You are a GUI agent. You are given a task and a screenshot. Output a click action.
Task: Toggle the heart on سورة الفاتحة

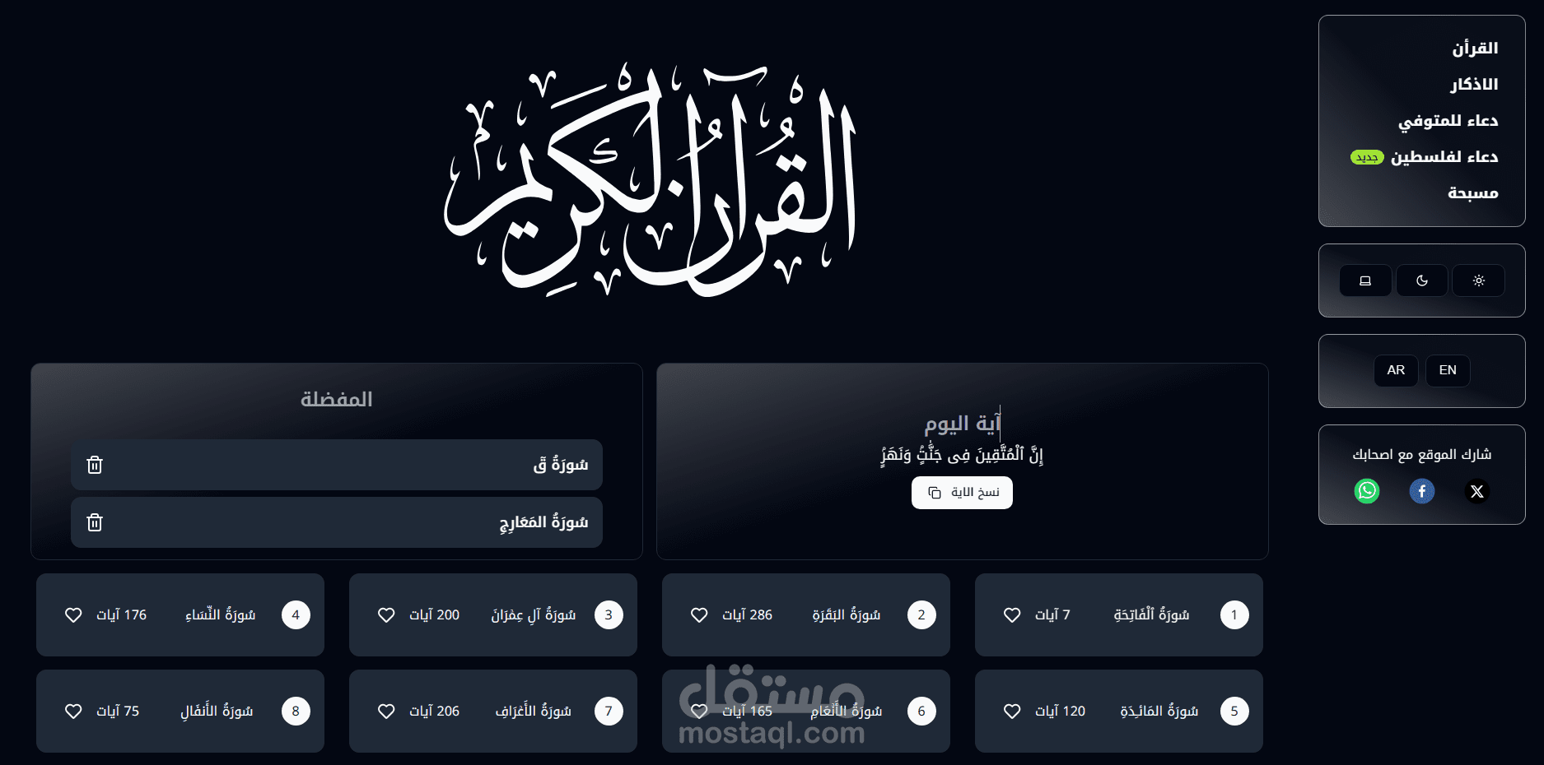1012,614
